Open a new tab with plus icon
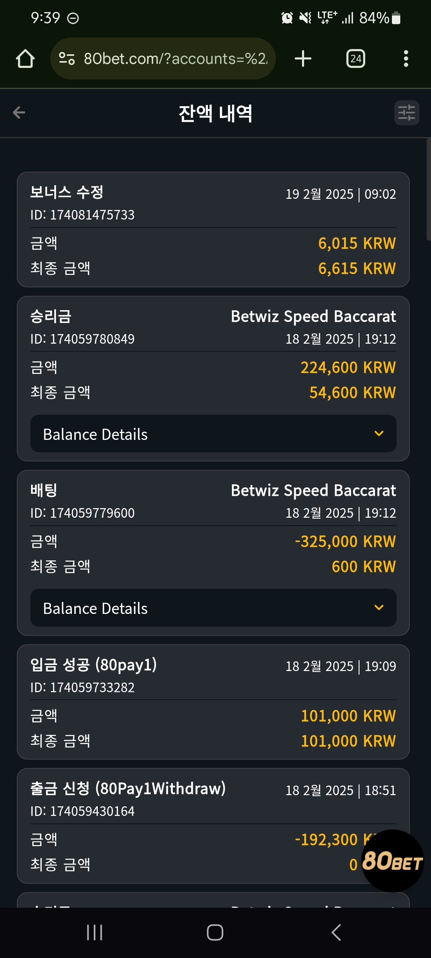431x958 pixels. [x=303, y=59]
